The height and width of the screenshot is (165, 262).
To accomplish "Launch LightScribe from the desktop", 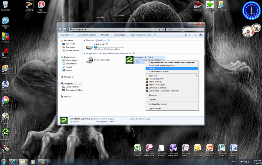I will tap(29, 6).
